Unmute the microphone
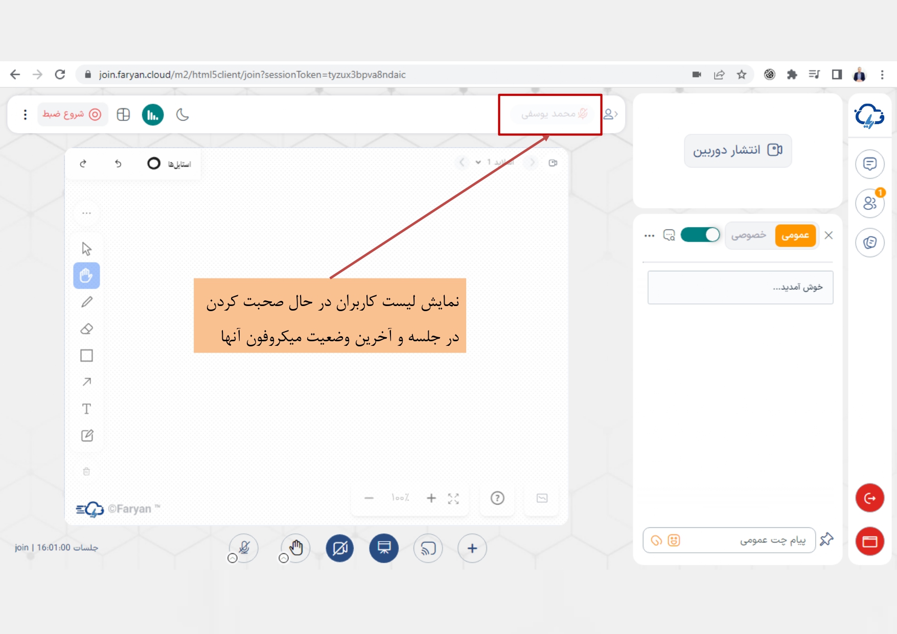The image size is (897, 634). click(244, 548)
